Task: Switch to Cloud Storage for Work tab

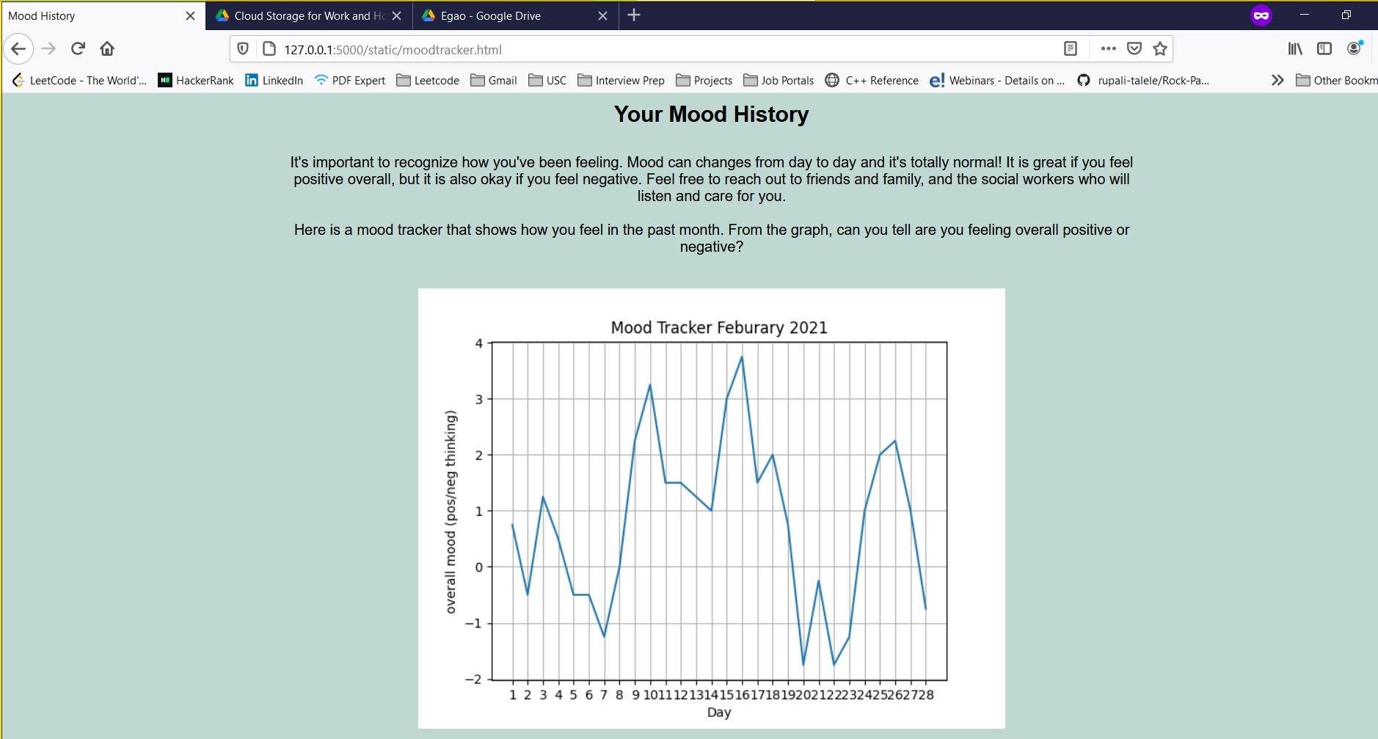Action: (309, 16)
